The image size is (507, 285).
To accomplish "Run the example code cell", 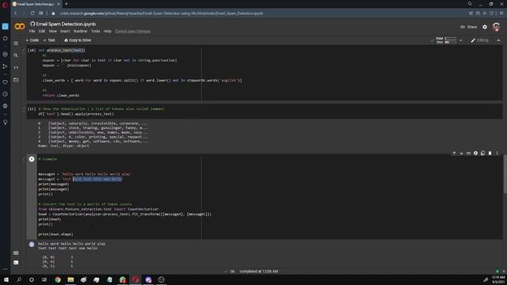I will pos(32,159).
